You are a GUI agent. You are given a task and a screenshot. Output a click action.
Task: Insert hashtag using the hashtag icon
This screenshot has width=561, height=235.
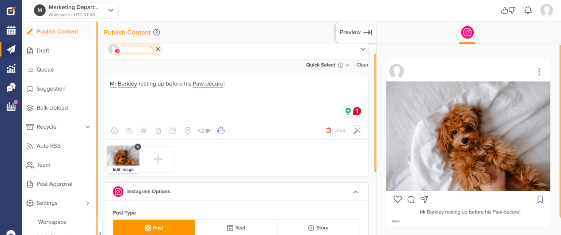coord(144,130)
